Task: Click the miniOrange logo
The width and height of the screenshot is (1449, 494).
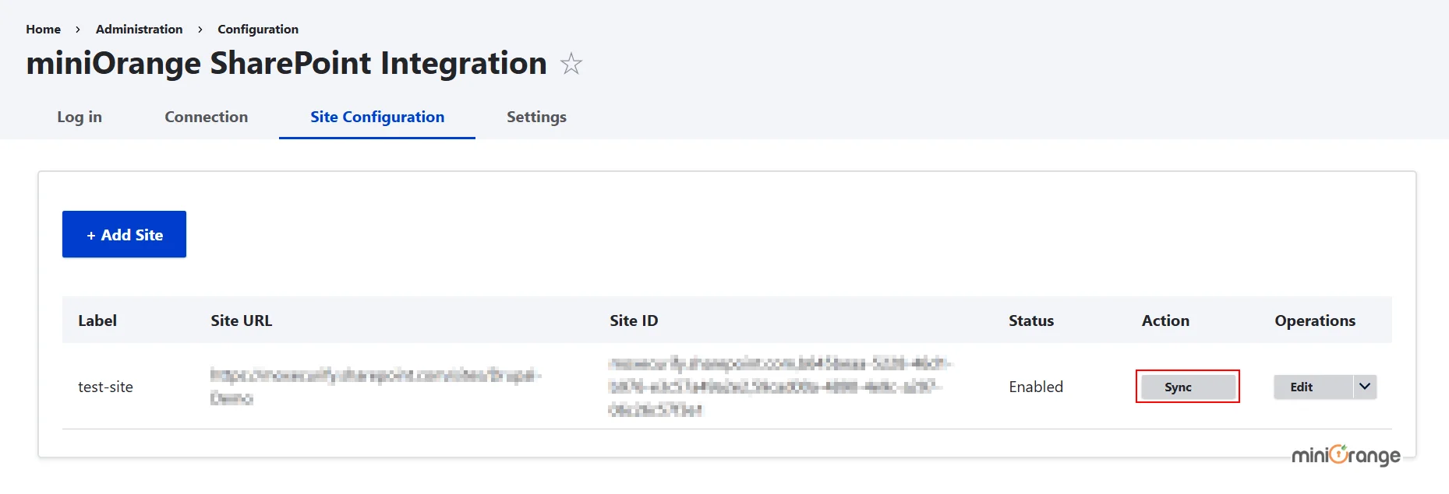Action: [1345, 455]
